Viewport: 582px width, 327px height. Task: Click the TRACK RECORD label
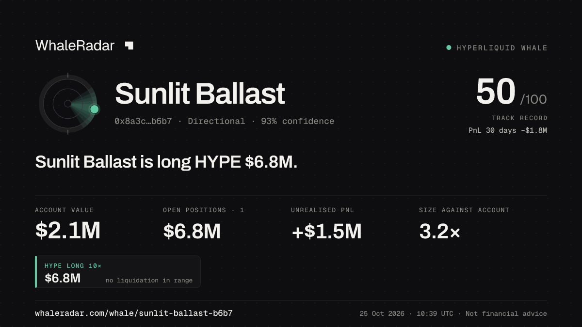[x=519, y=118]
